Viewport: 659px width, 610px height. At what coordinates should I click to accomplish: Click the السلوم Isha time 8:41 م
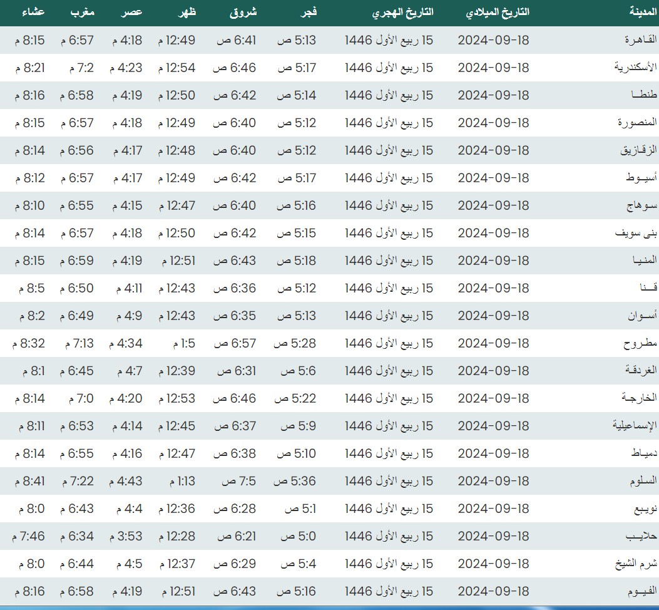click(28, 481)
